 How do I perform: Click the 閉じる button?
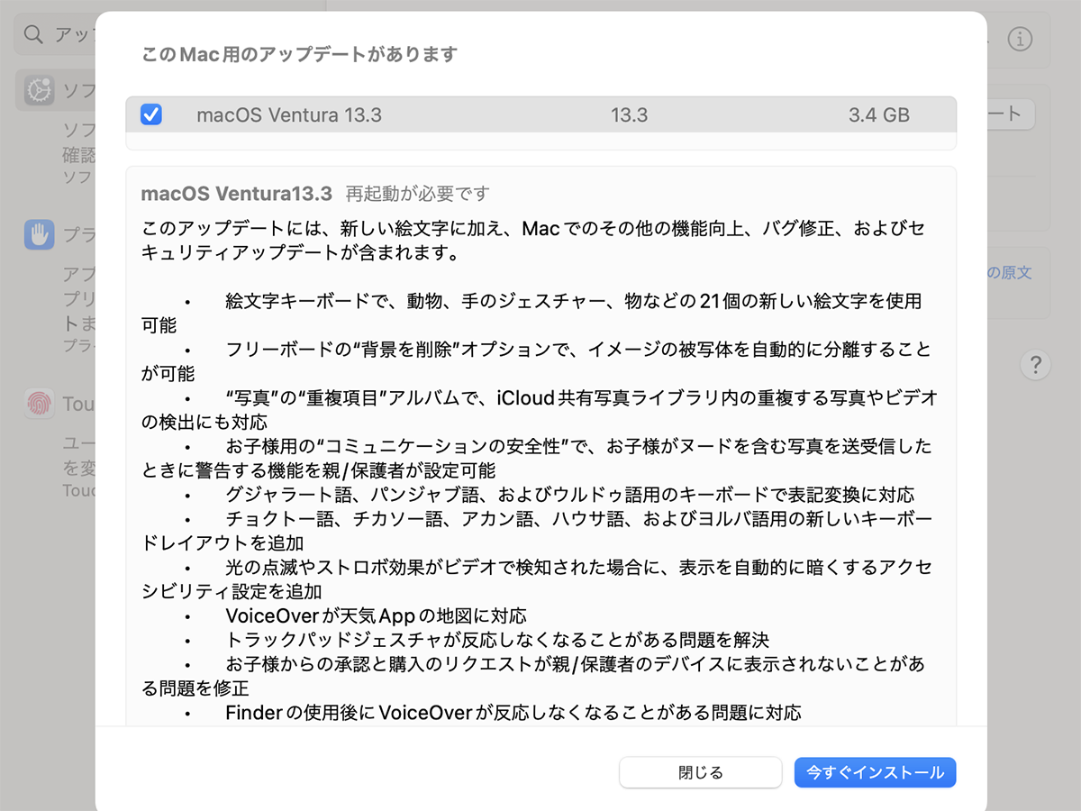700,772
